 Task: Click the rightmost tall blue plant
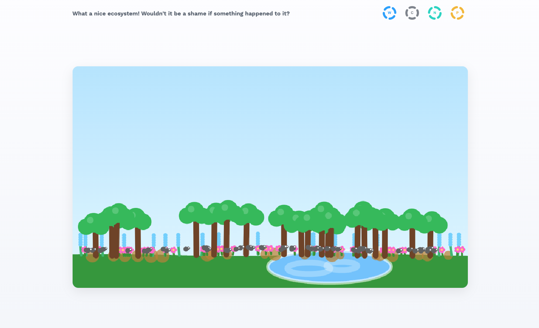coord(459,239)
